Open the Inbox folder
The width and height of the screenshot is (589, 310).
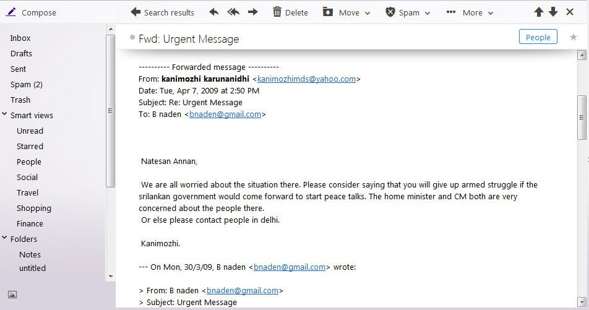coord(20,38)
